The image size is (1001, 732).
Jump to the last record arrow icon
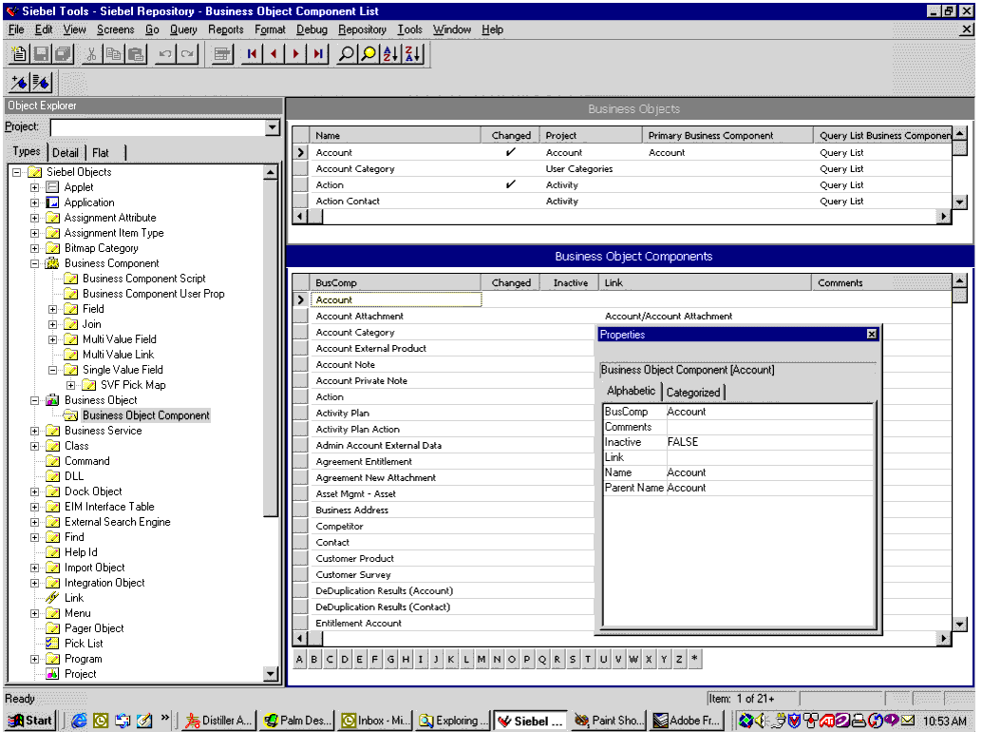click(x=318, y=54)
